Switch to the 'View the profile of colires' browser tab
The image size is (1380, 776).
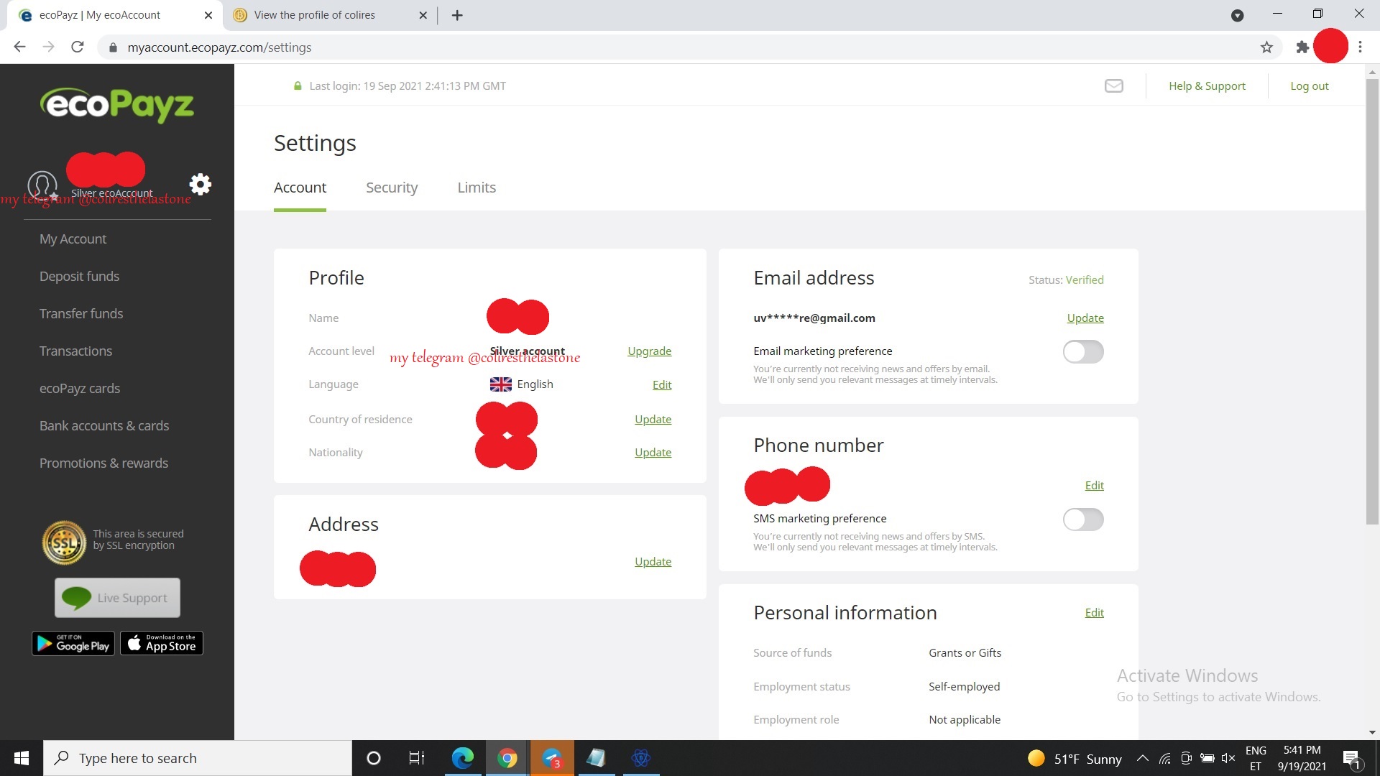click(331, 15)
